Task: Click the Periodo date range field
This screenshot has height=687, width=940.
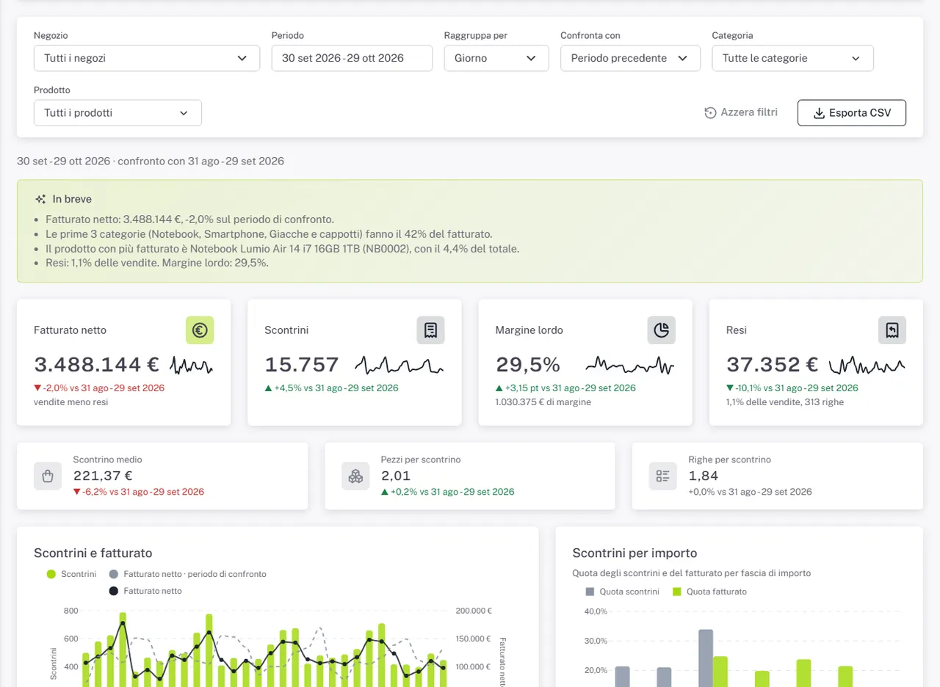Action: click(x=352, y=58)
